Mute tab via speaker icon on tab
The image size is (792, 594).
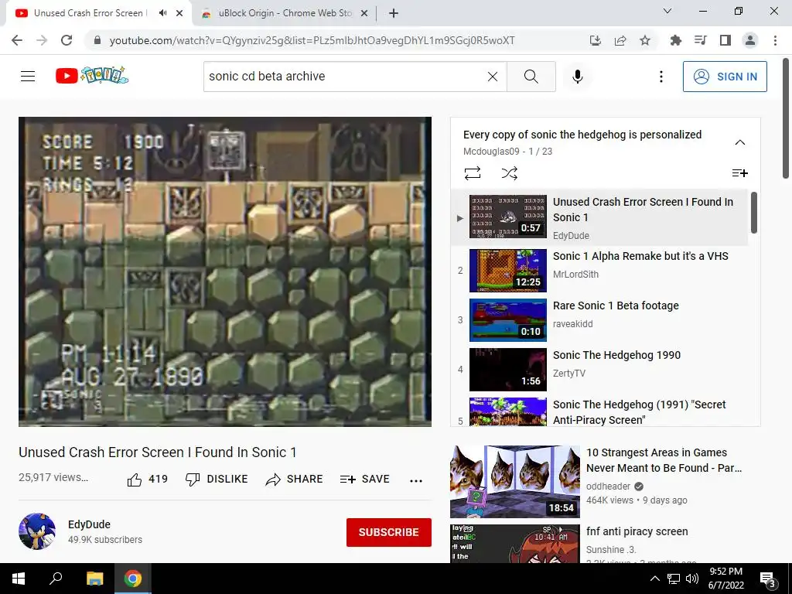click(162, 13)
